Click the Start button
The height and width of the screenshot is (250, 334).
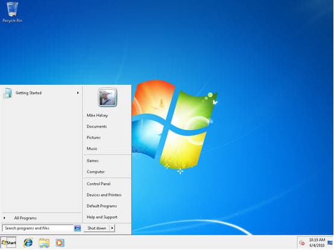[x=8, y=243]
